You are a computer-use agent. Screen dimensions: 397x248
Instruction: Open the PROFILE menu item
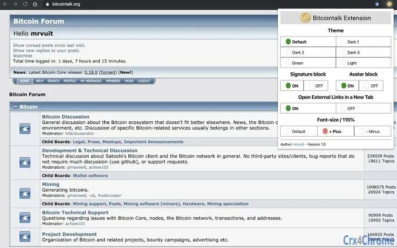coord(70,81)
